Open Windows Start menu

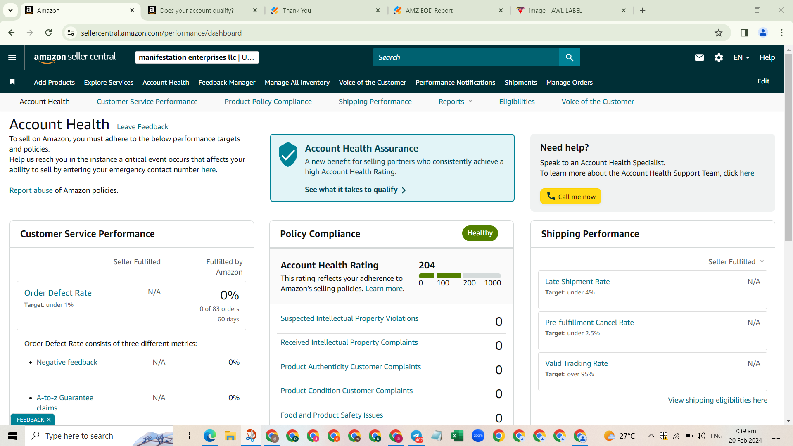pos(12,436)
